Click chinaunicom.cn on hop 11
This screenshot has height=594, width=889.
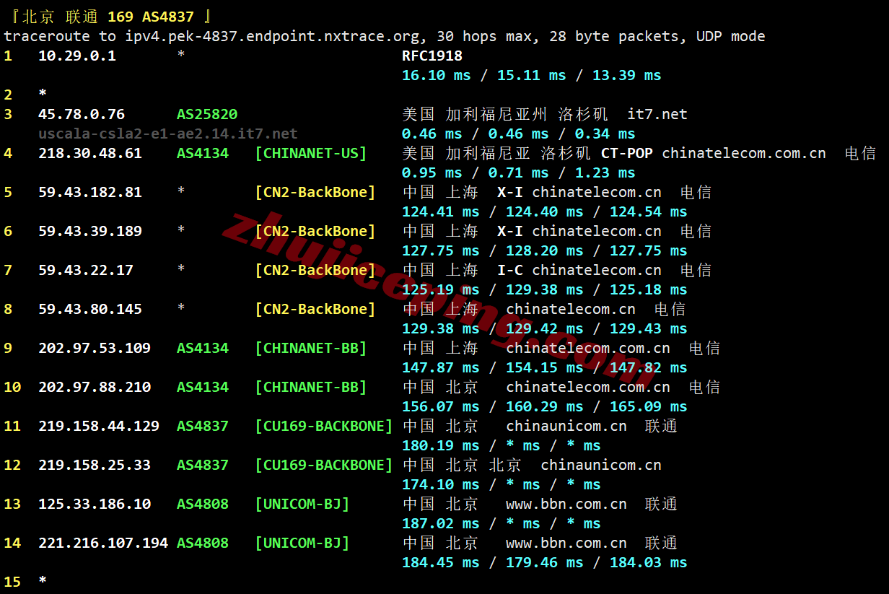tap(566, 426)
